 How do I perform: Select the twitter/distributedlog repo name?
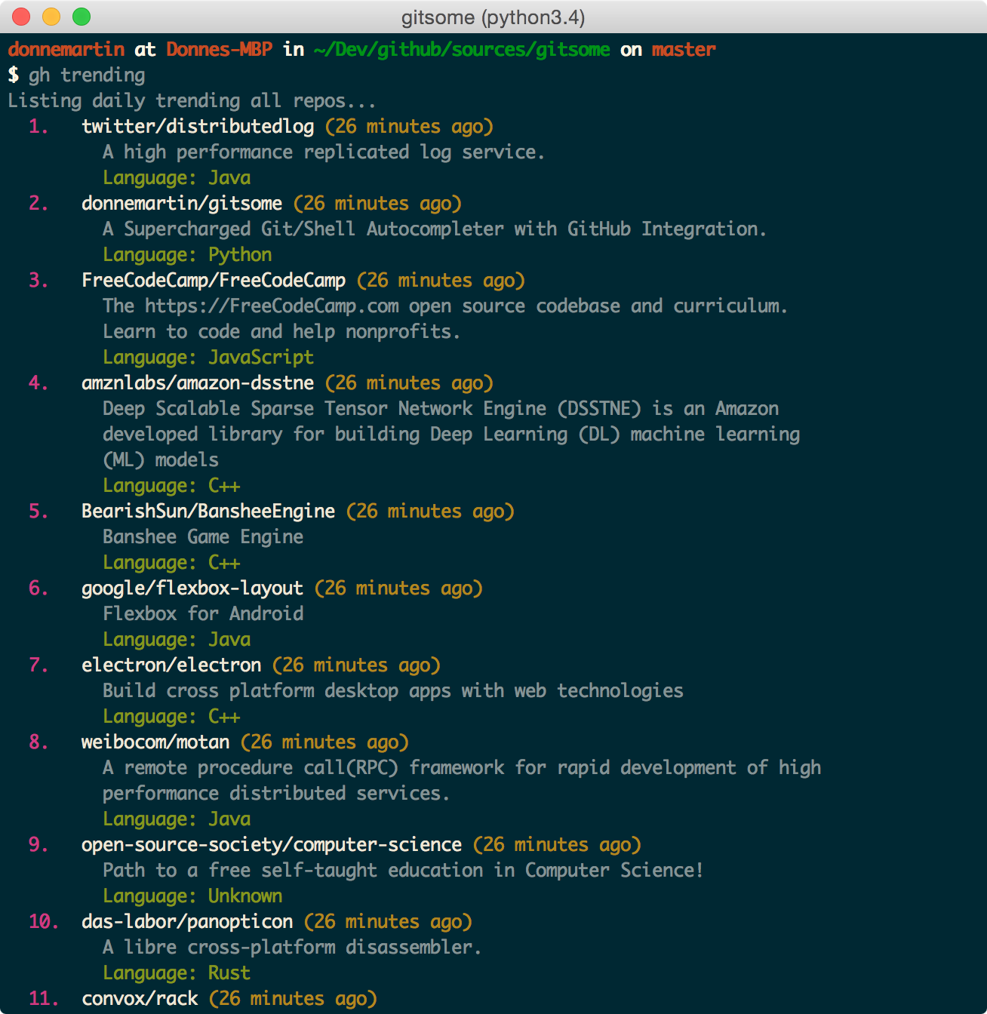198,127
